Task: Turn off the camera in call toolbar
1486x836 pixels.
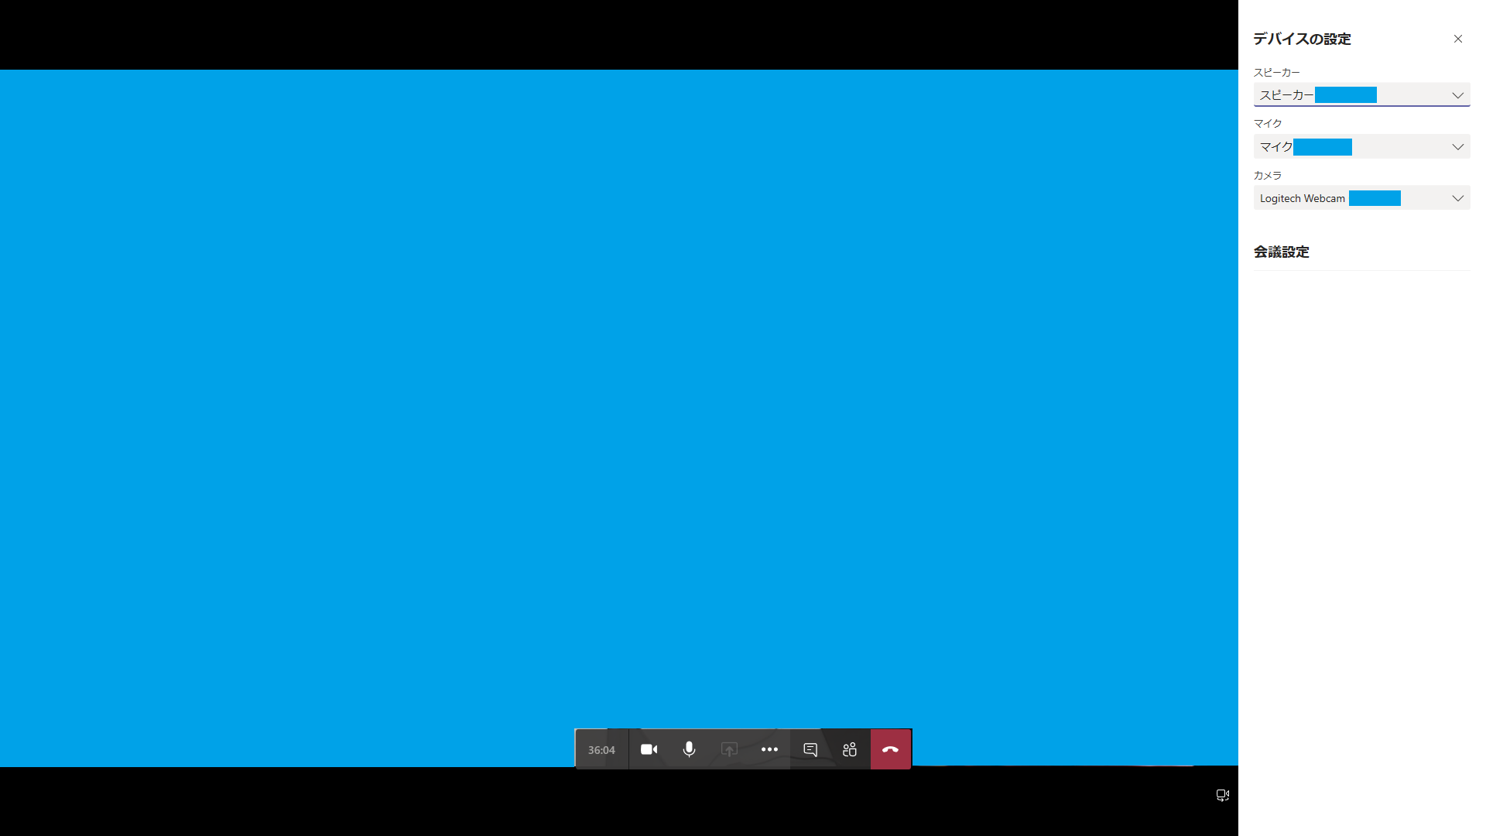Action: coord(649,749)
